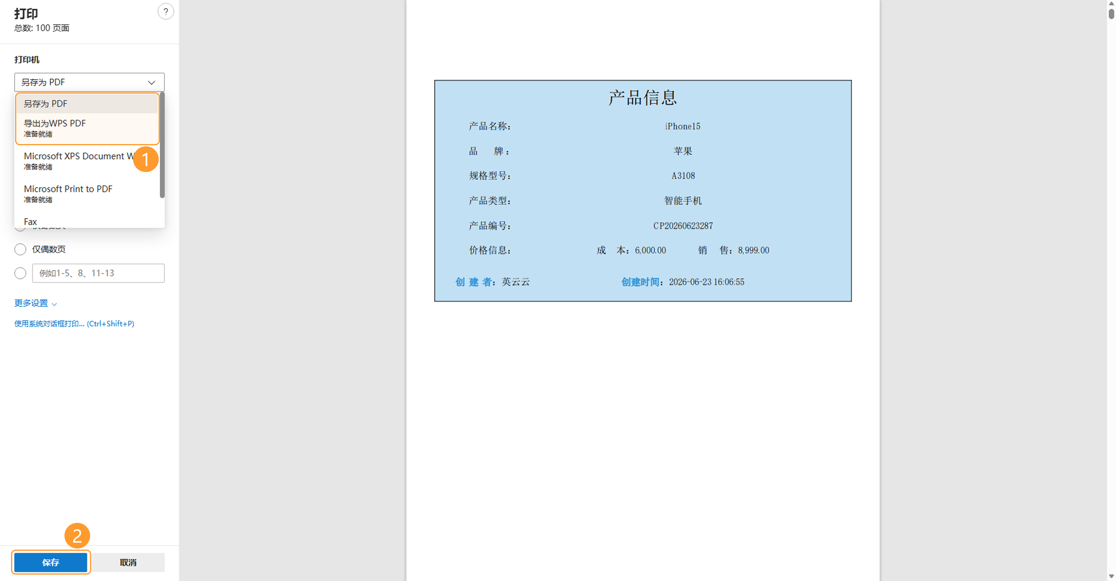
Task: Select the 仅偶数页 radio button
Action: click(20, 249)
